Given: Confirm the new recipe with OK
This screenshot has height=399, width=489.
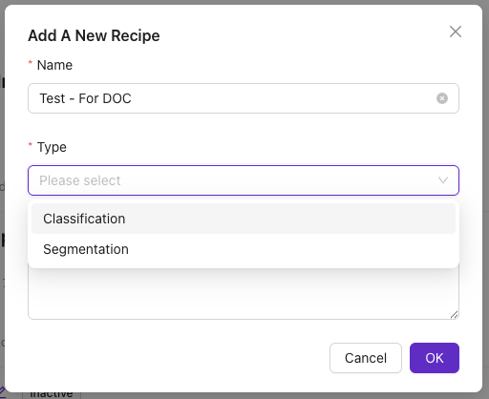Looking at the screenshot, I should tap(435, 358).
